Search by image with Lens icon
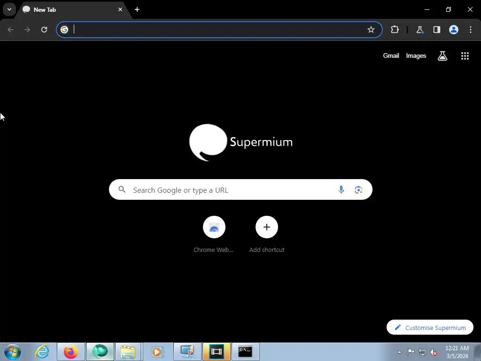Viewport: 481px width, 361px height. point(358,190)
